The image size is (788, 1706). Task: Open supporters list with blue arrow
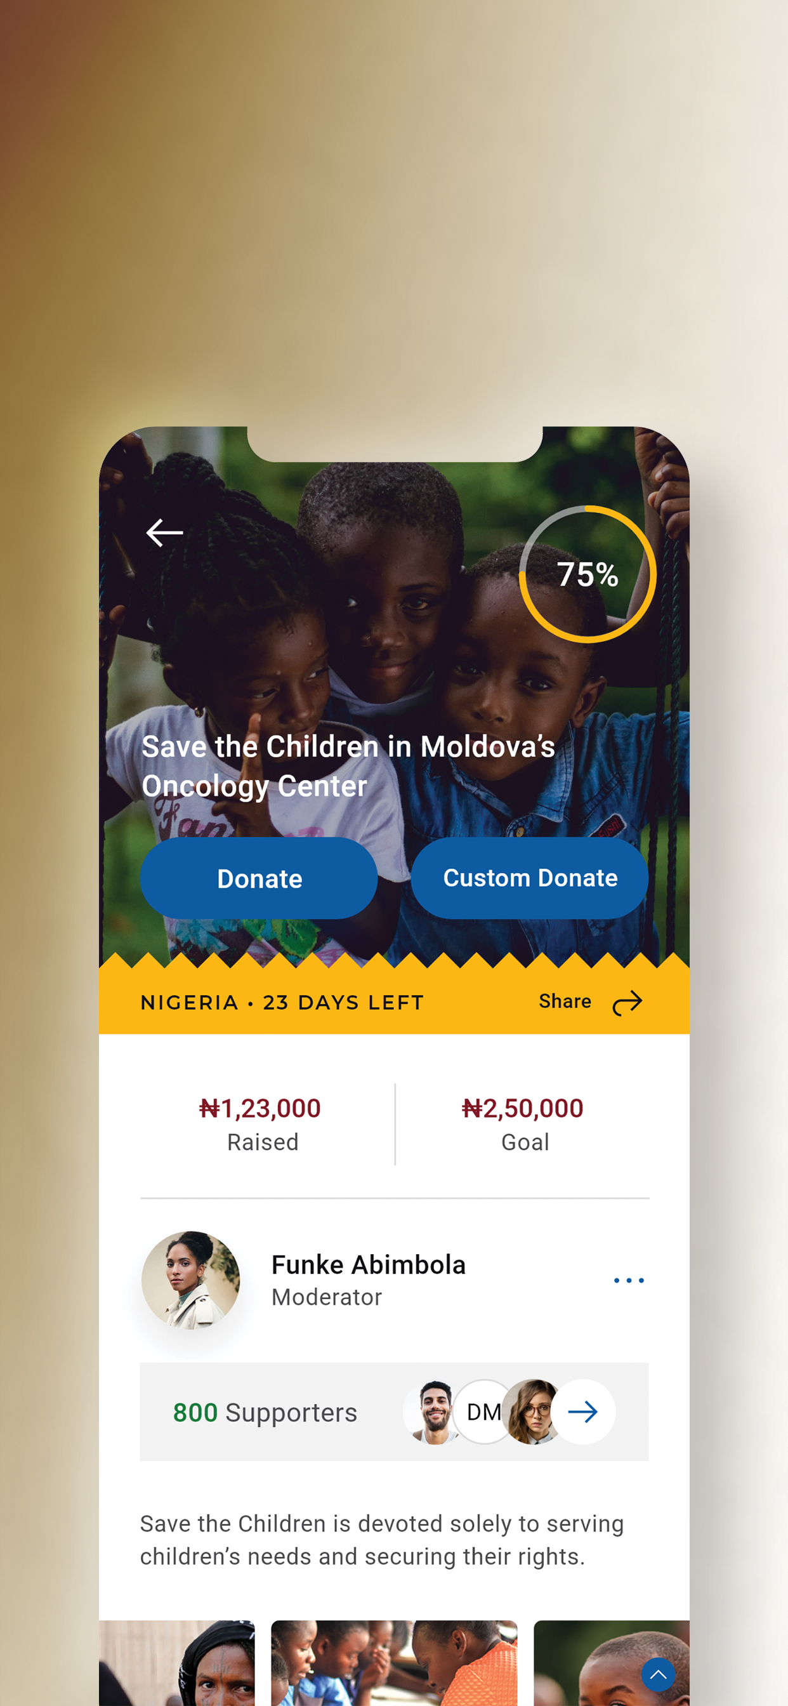pos(582,1412)
